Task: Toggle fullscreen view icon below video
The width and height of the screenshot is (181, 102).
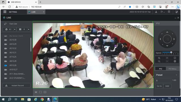Action: coord(36,92)
